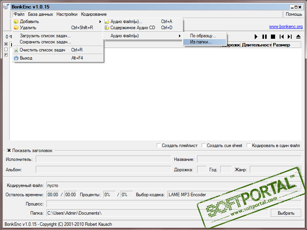The width and height of the screenshot is (307, 230).
Task: Click the BonkEnc title bar app icon
Action: click(6, 7)
